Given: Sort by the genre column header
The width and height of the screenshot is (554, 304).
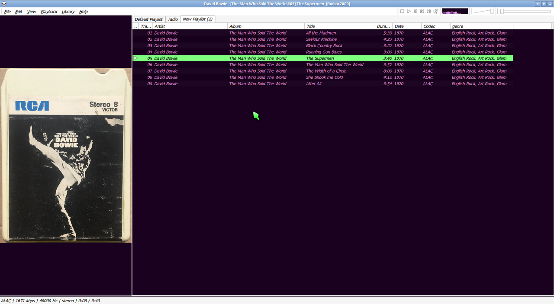Looking at the screenshot, I should tap(482, 26).
